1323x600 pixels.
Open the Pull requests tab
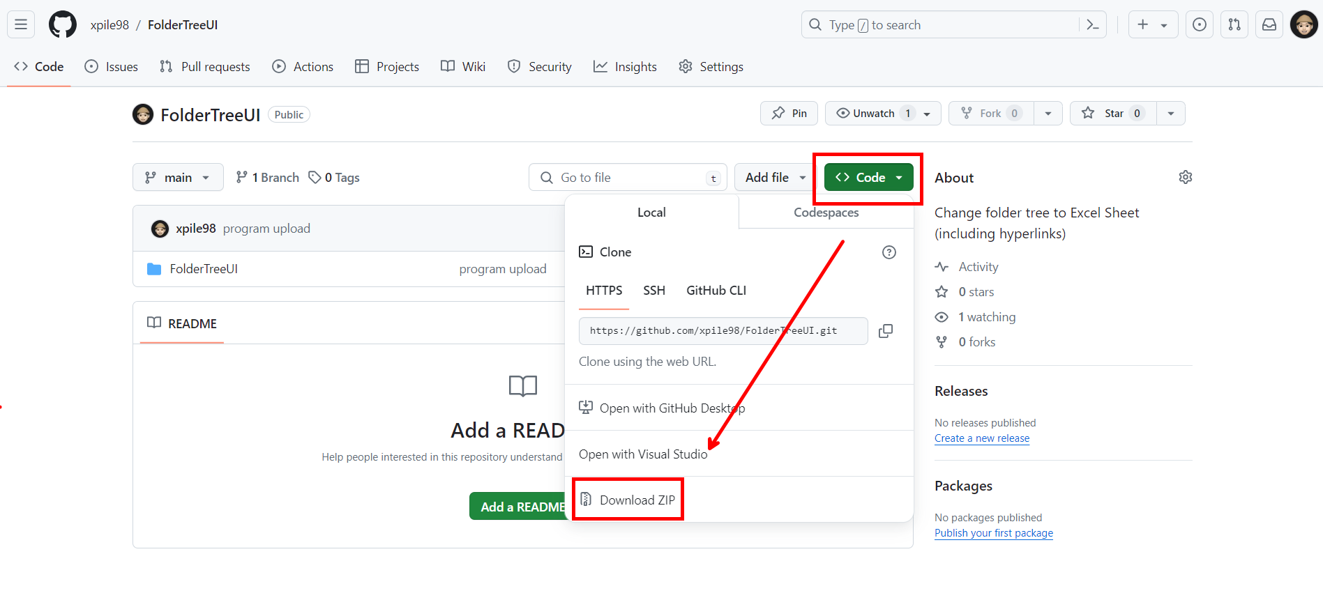pyautogui.click(x=205, y=67)
